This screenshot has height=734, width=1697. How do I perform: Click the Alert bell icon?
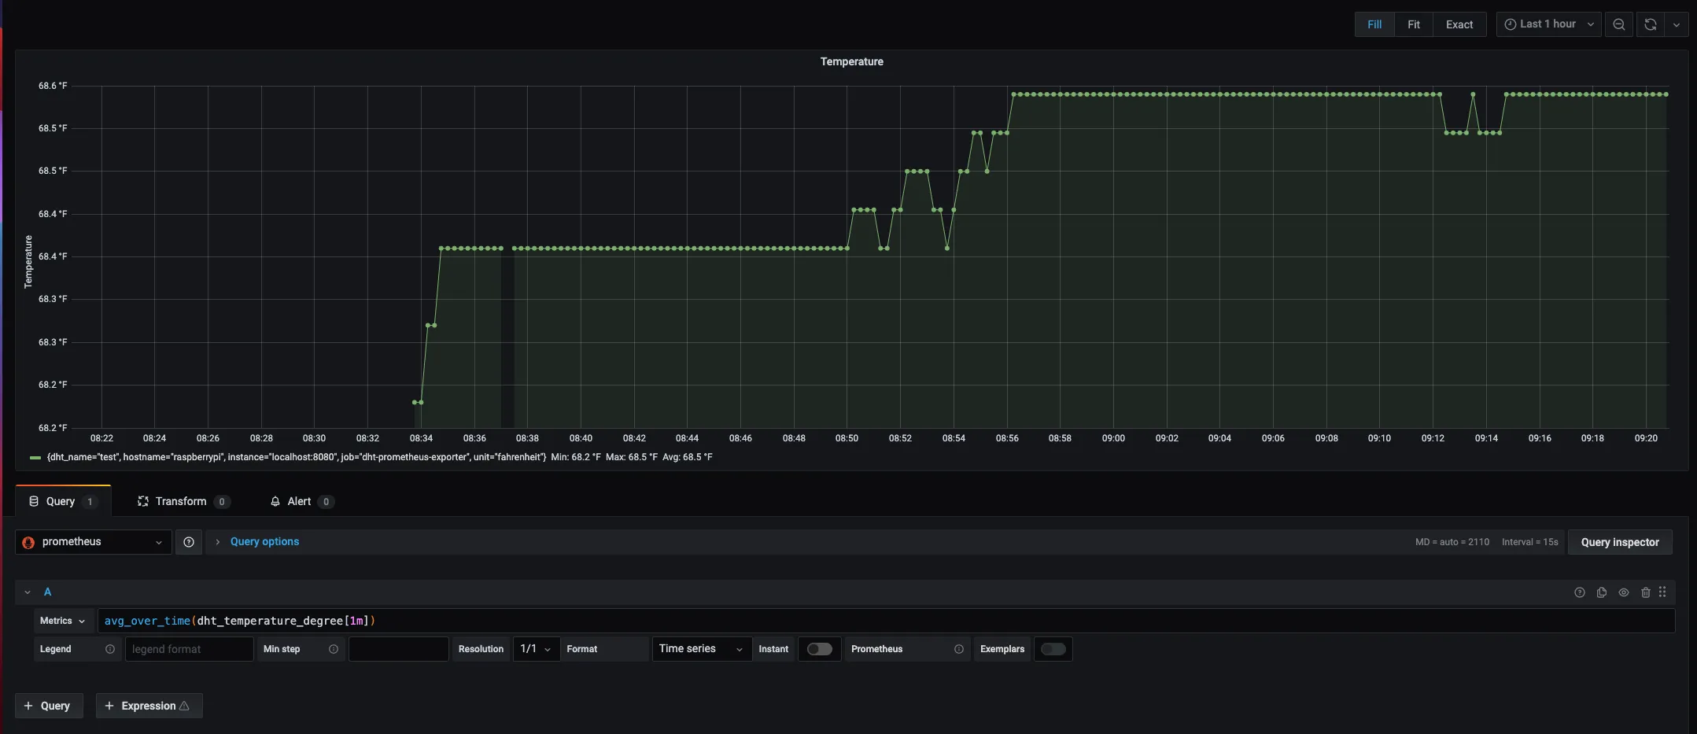click(275, 501)
